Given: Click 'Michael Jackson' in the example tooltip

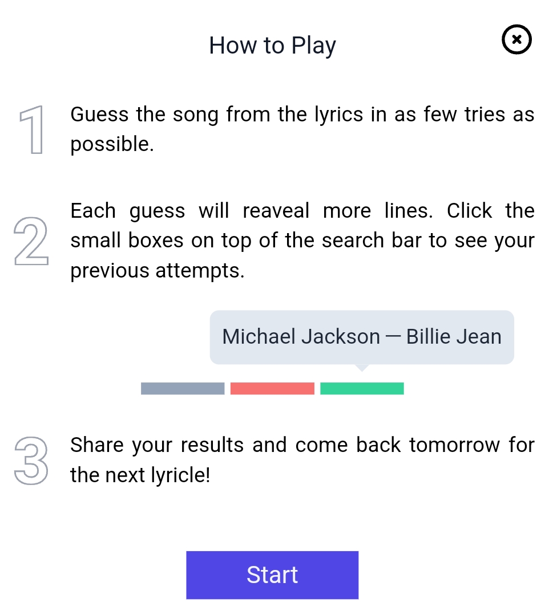Looking at the screenshot, I should pyautogui.click(x=301, y=336).
